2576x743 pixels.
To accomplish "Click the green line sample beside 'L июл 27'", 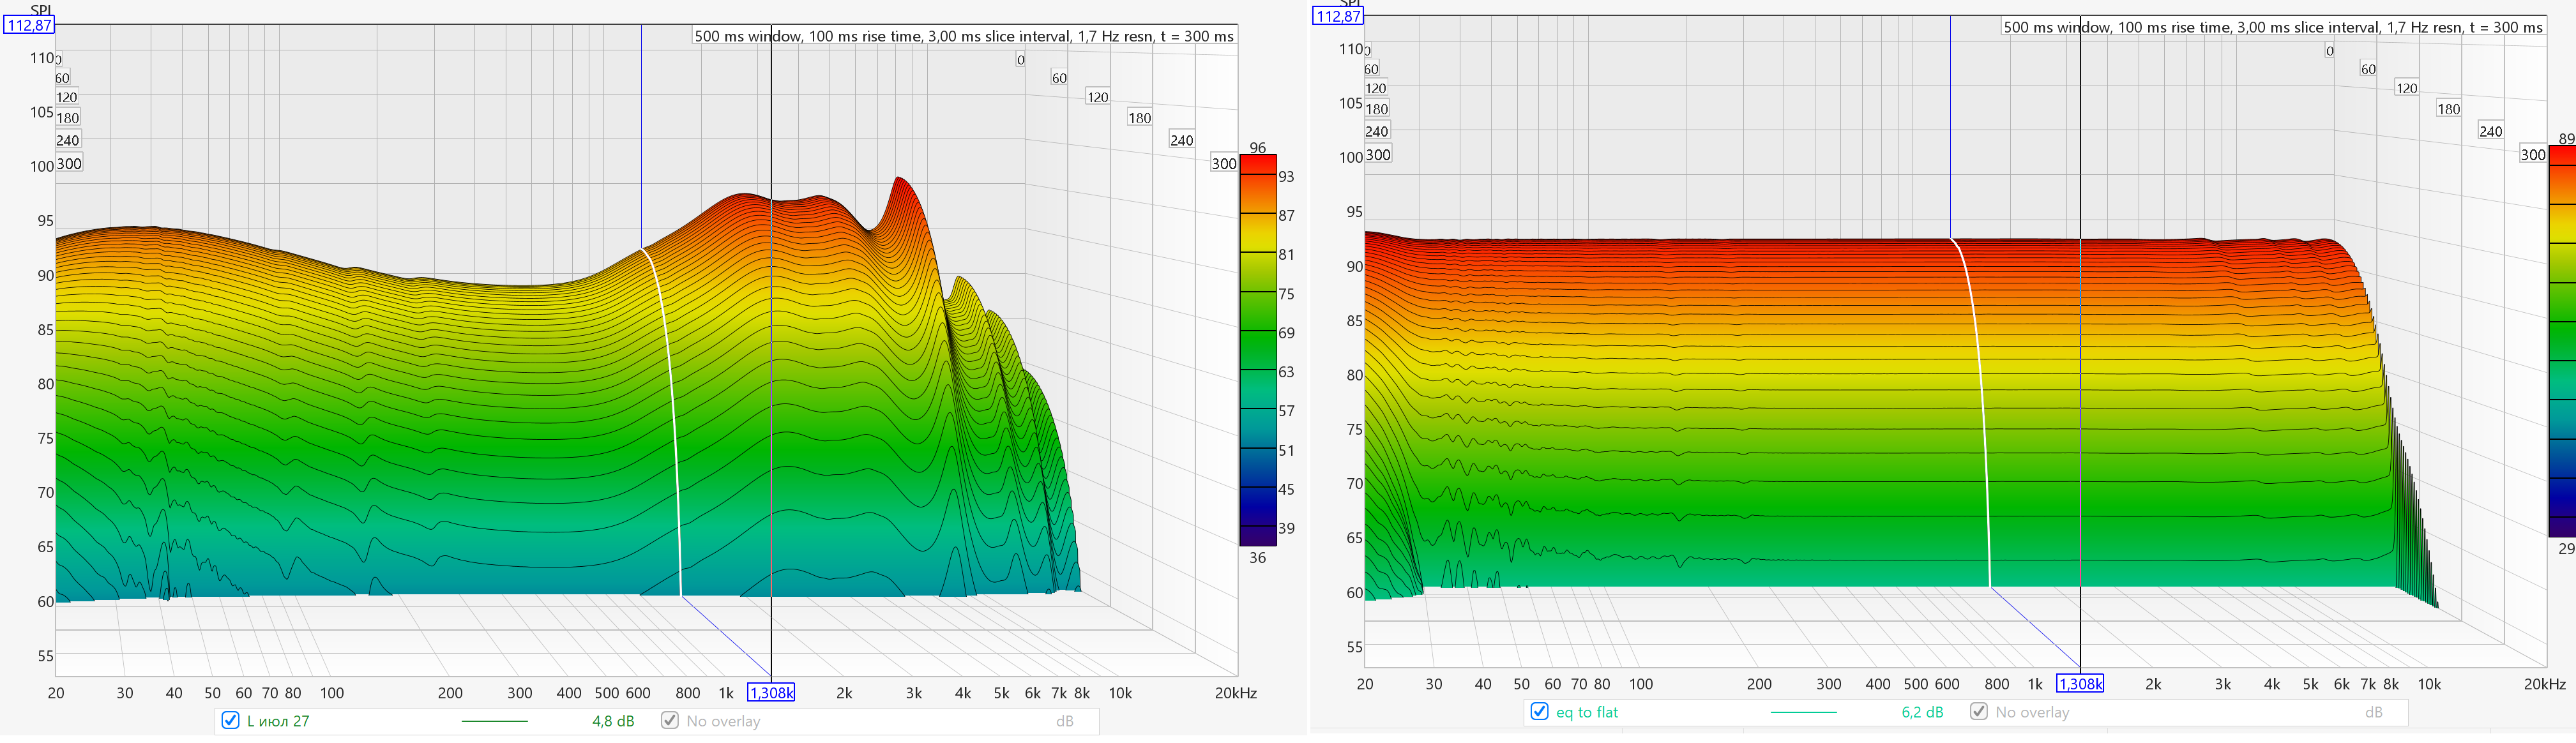I will tap(494, 721).
